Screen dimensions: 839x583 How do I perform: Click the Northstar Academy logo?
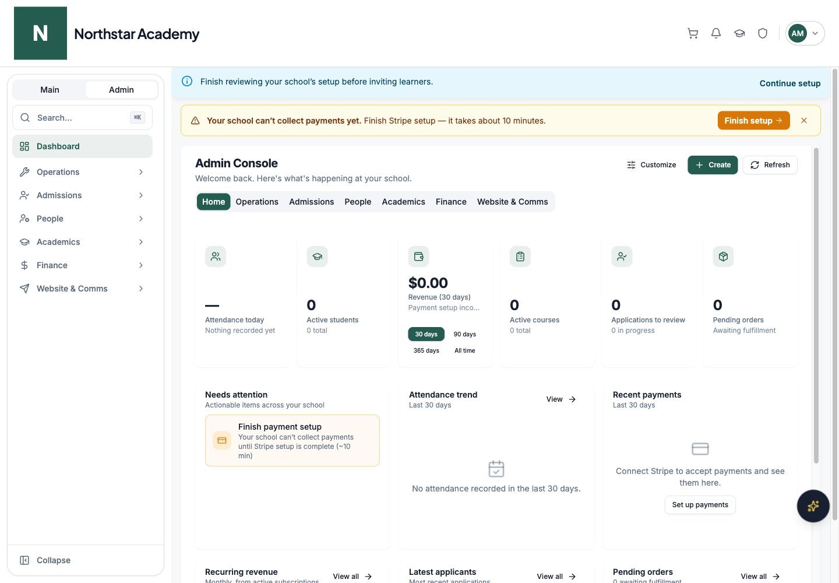[40, 33]
